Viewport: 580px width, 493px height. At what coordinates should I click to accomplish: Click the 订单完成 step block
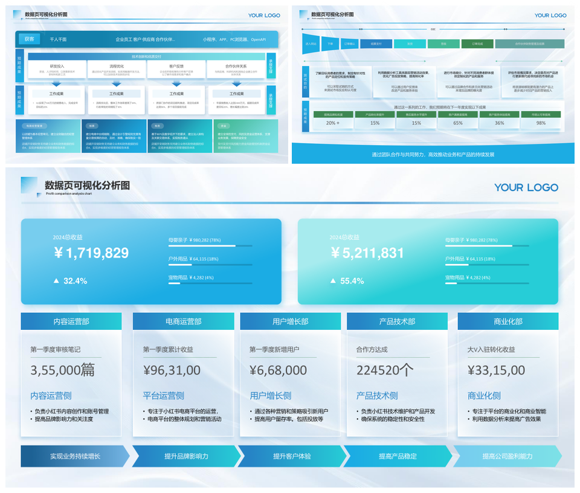point(477,43)
